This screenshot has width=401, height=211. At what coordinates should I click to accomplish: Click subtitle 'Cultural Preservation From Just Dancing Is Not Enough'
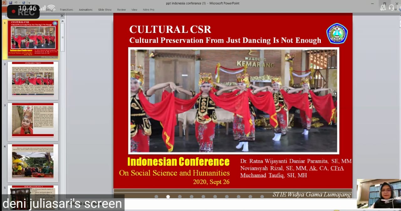[x=225, y=40]
